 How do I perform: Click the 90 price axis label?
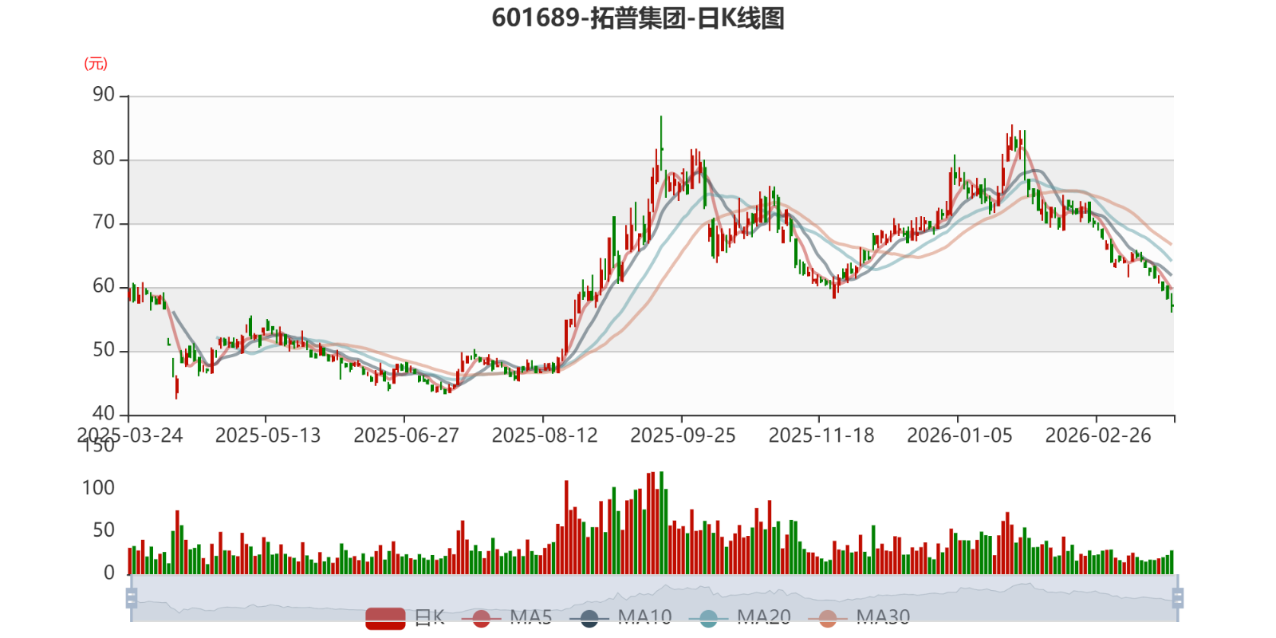(x=104, y=95)
